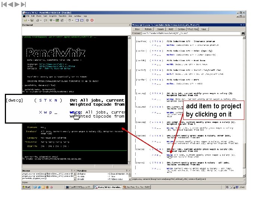Open the Data Editor toolbar icon

pyautogui.click(x=77, y=20)
